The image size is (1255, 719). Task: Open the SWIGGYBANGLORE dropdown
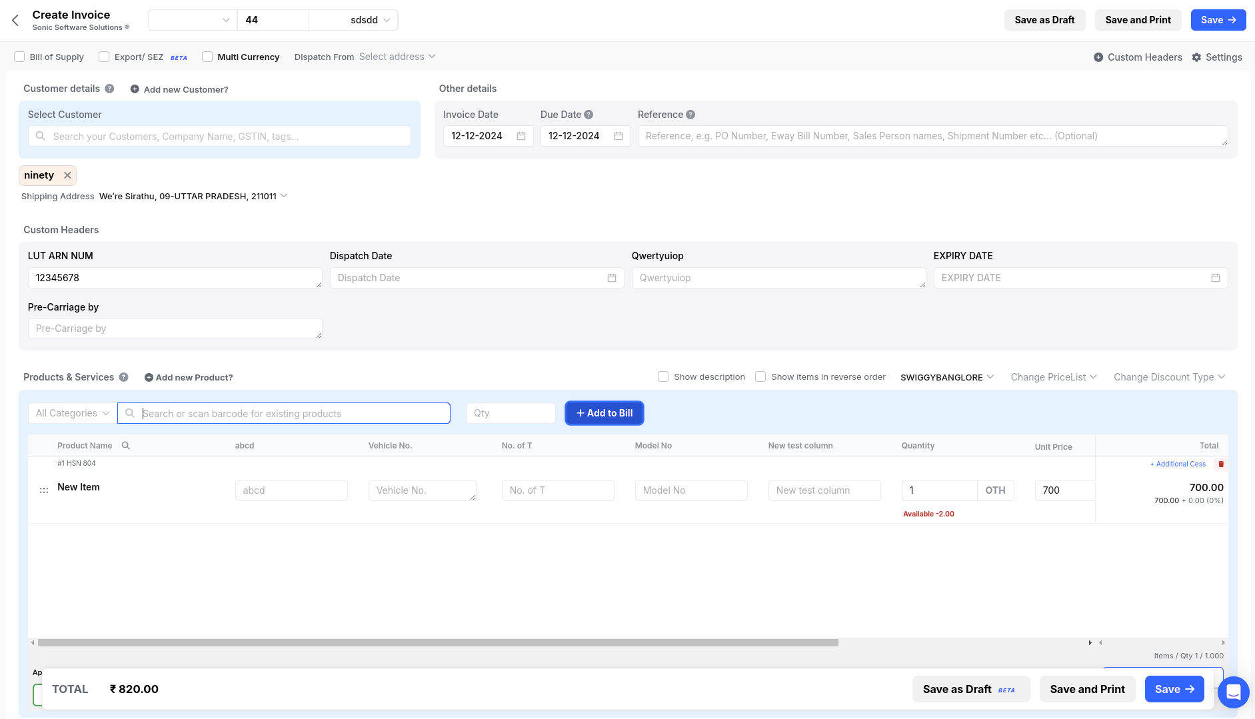point(947,377)
